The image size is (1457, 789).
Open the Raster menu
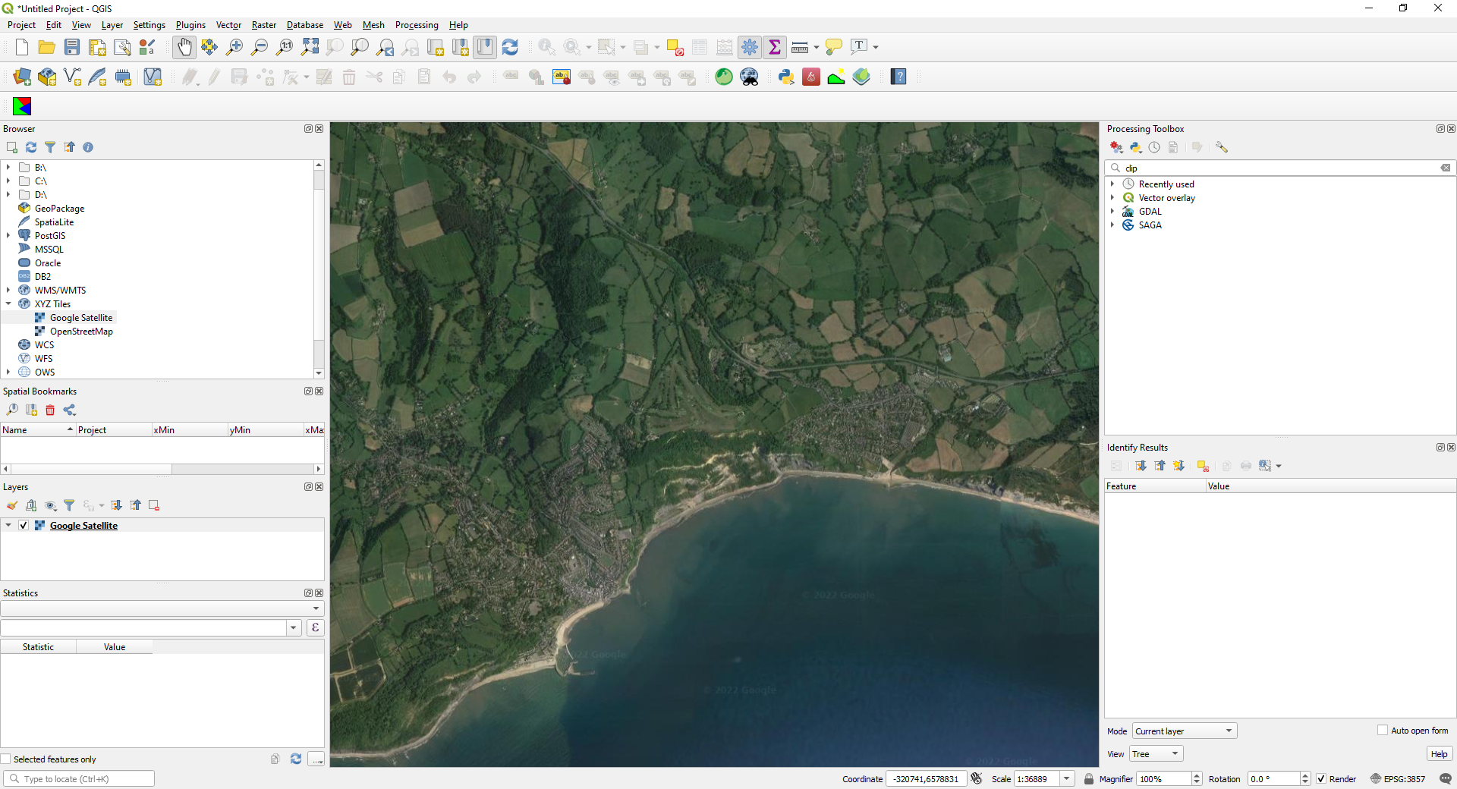coord(264,25)
